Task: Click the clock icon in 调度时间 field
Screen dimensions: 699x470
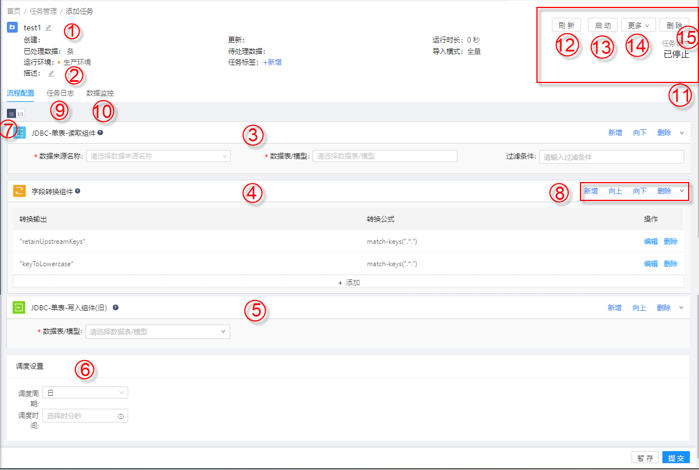Action: click(x=121, y=416)
